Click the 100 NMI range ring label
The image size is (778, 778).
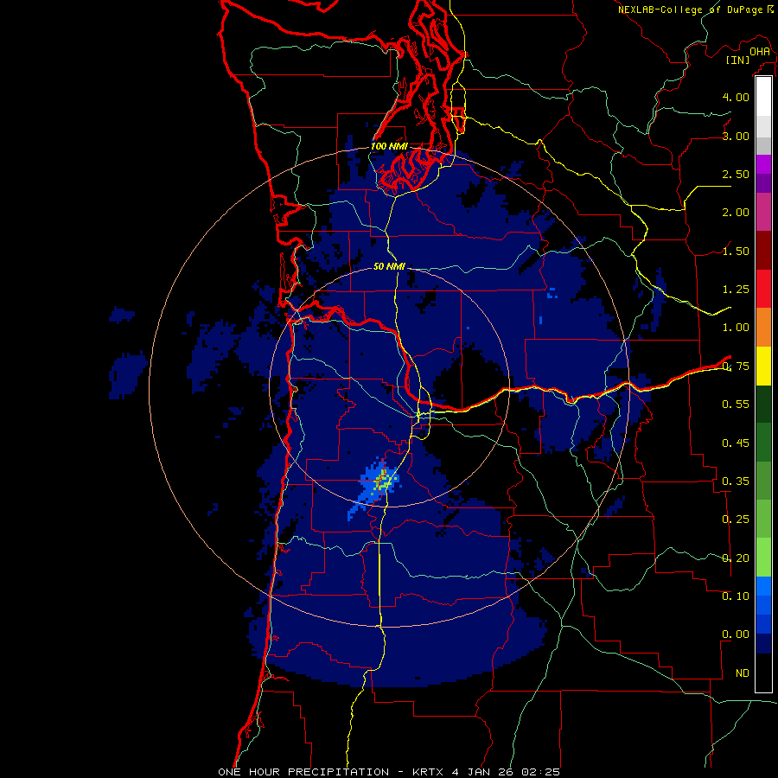tap(389, 146)
